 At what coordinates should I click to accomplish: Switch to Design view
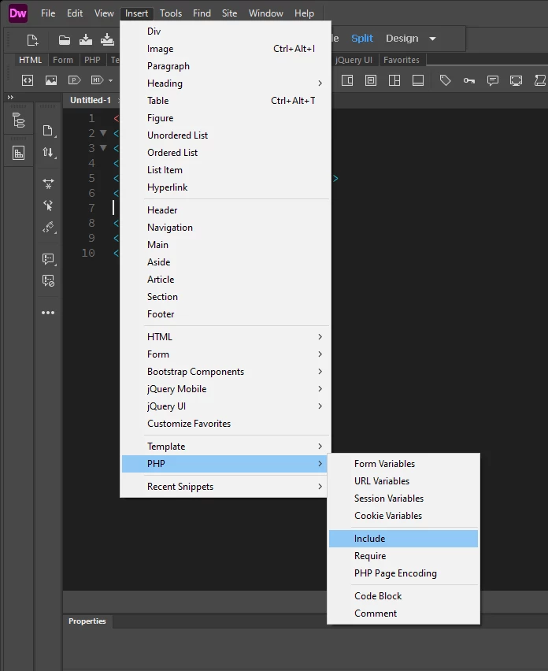tap(402, 39)
